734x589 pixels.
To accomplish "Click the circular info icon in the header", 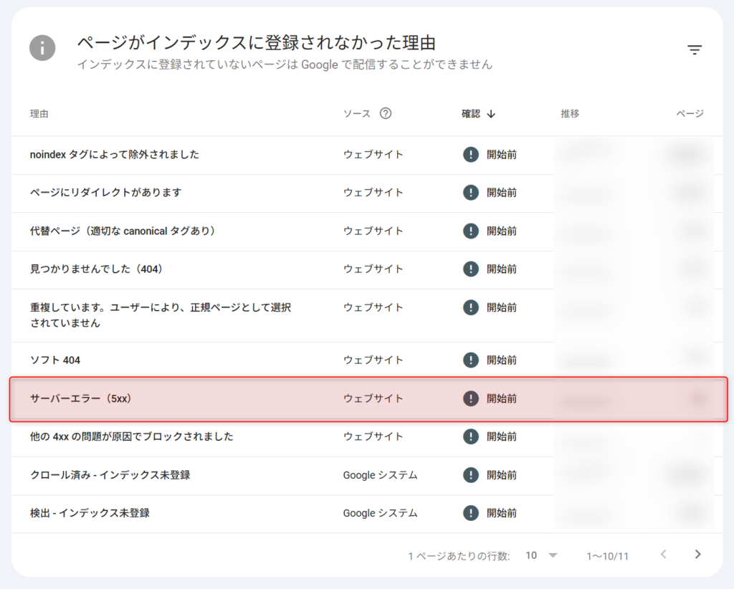I will click(x=41, y=49).
